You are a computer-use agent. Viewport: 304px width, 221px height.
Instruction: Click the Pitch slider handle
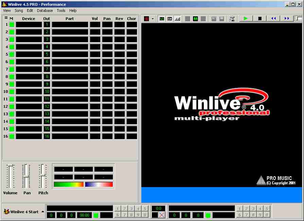click(43, 175)
